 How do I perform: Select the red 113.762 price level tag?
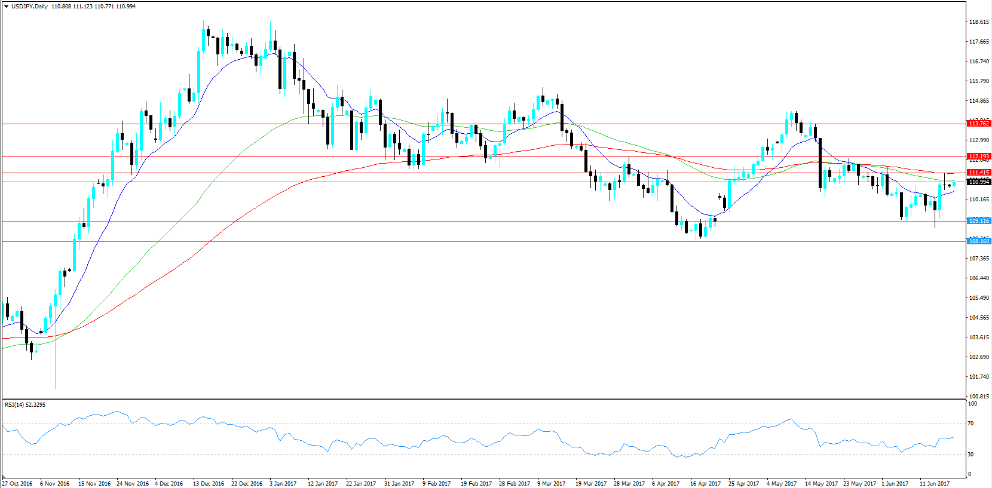[x=979, y=124]
